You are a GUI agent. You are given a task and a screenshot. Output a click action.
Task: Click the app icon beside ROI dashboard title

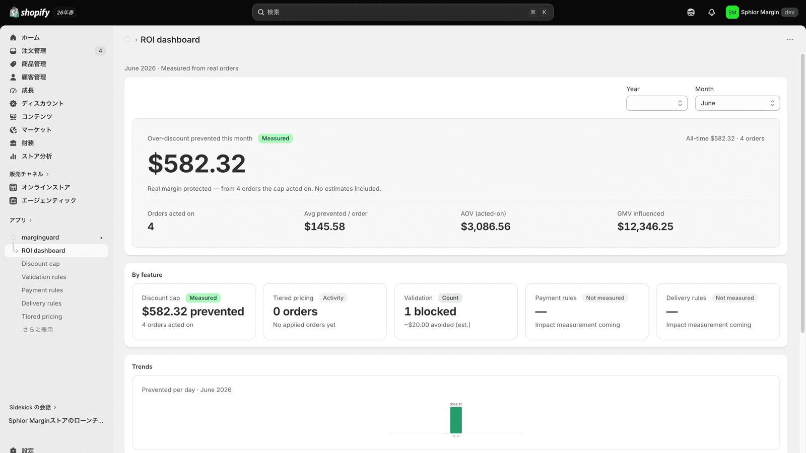[x=127, y=40]
